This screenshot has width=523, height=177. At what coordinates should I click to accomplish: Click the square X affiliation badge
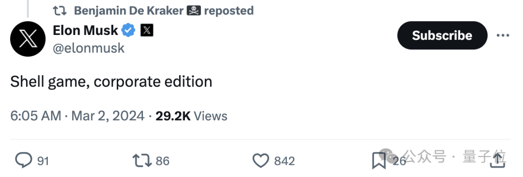[x=147, y=31]
